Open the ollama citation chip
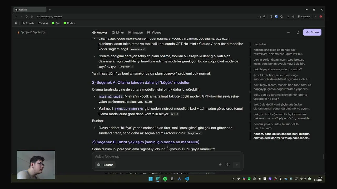The width and height of the screenshot is (337, 189). pos(148,102)
